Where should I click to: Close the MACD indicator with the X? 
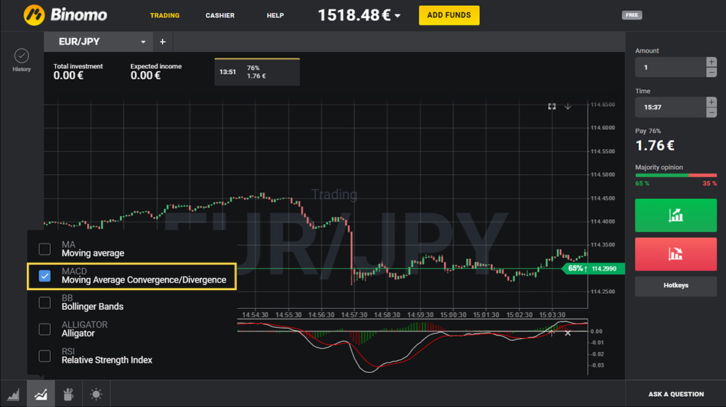pos(568,333)
